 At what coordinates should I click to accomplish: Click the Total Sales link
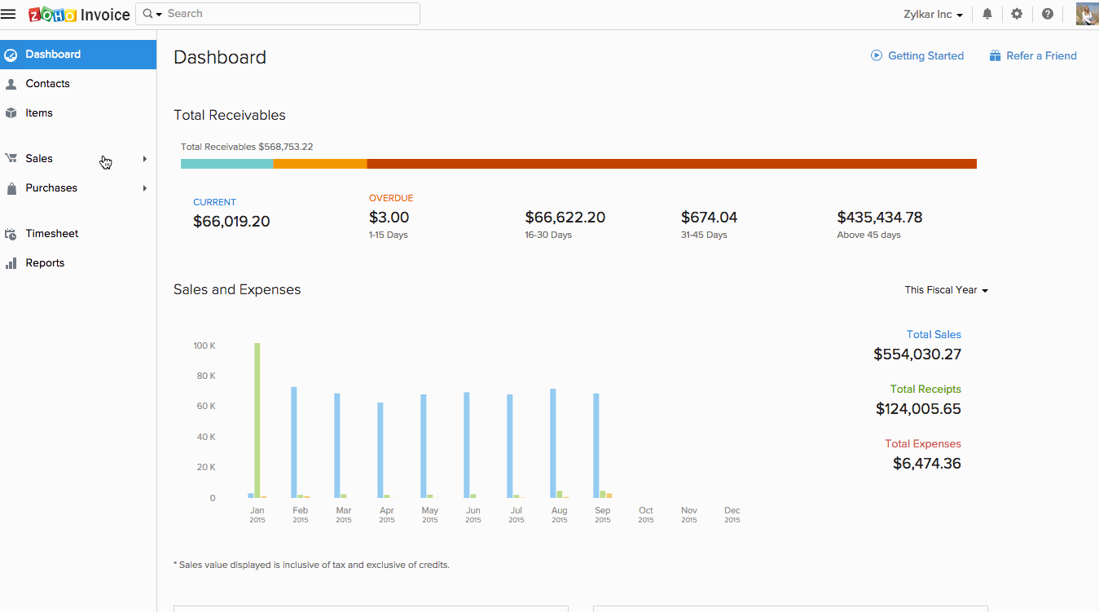(934, 334)
